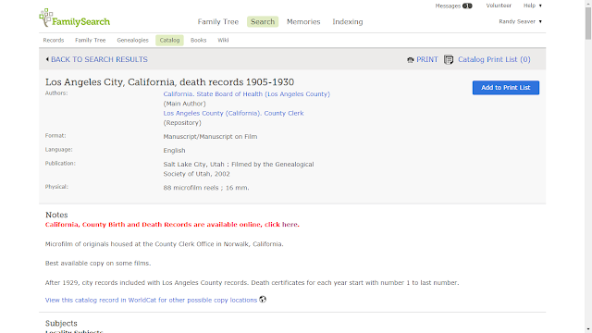Click the text 'Salt Lake City, Utah : Filmed by the Genealogical'

pos(239,165)
